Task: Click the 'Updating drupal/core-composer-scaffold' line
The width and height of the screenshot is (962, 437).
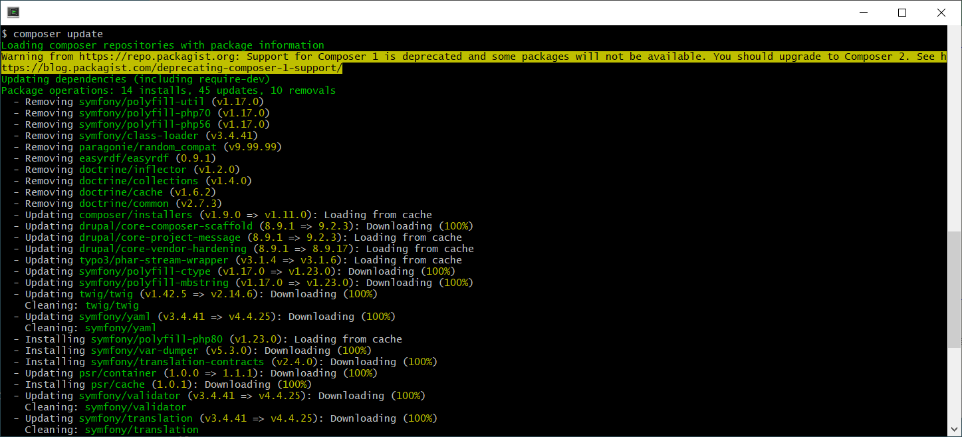Action: (243, 226)
